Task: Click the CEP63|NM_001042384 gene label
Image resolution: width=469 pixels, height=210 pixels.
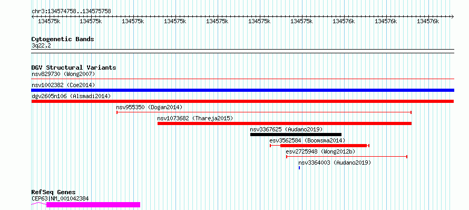Action: click(x=60, y=198)
